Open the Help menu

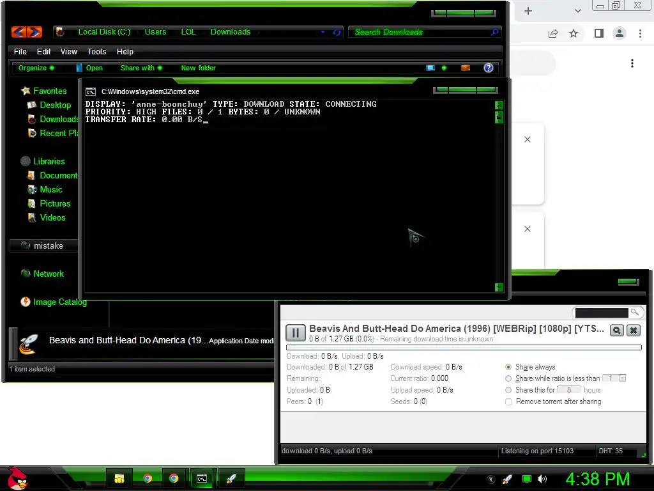pyautogui.click(x=125, y=51)
